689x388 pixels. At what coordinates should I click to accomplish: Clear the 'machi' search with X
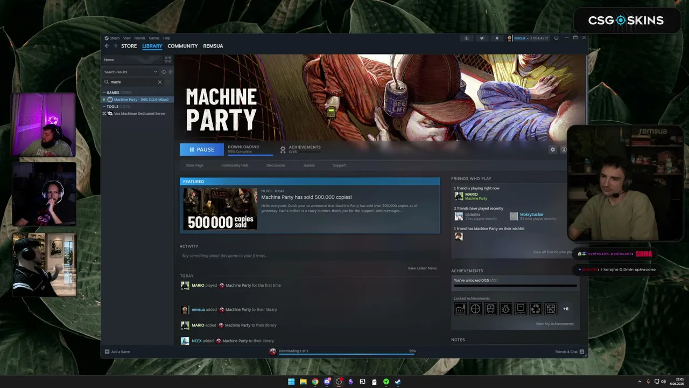[x=160, y=82]
